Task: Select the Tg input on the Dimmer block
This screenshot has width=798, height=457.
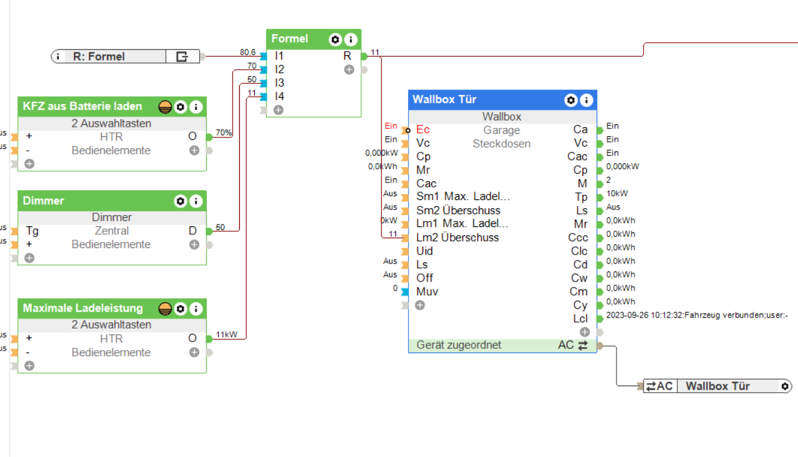Action: pyautogui.click(x=32, y=231)
